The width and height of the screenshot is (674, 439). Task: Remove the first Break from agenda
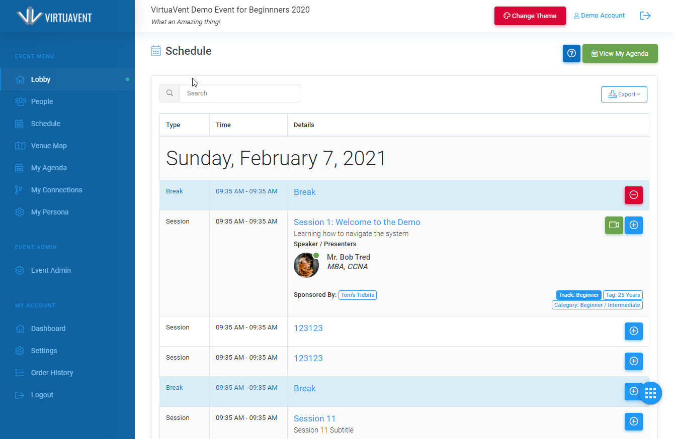pos(633,195)
